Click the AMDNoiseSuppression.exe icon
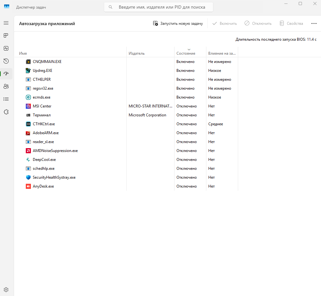Image resolution: width=321 pixels, height=296 pixels. tap(28, 151)
